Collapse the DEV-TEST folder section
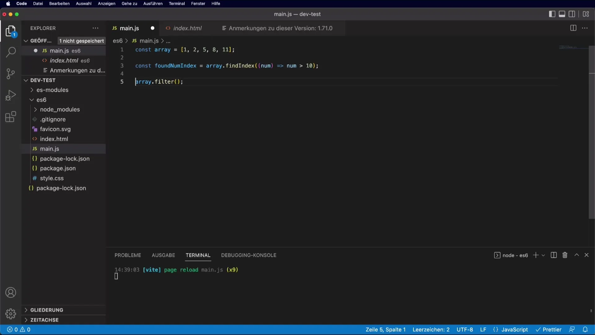The width and height of the screenshot is (595, 335). pos(26,80)
